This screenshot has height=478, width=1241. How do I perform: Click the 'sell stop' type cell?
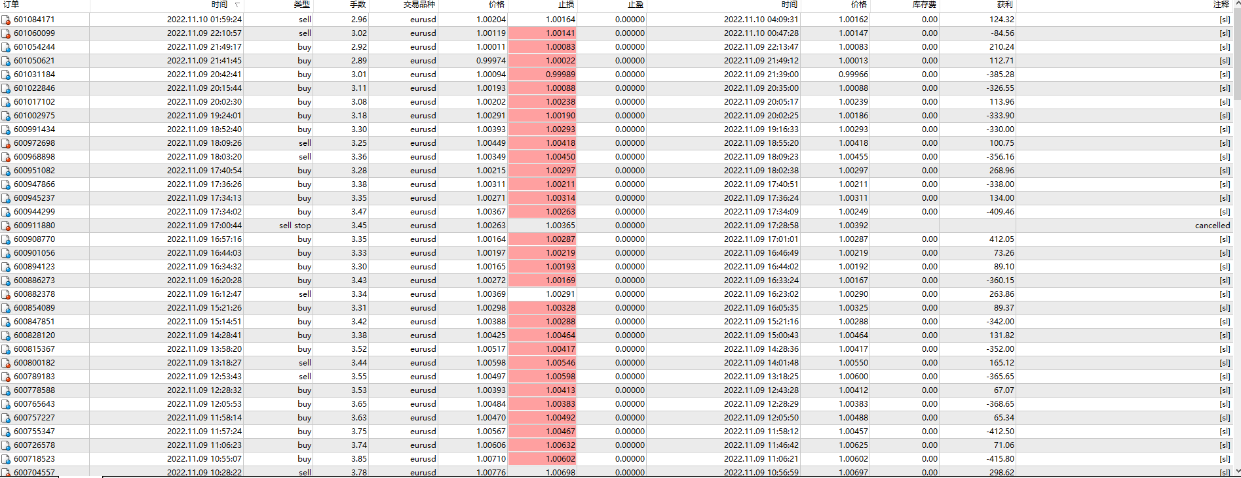295,226
